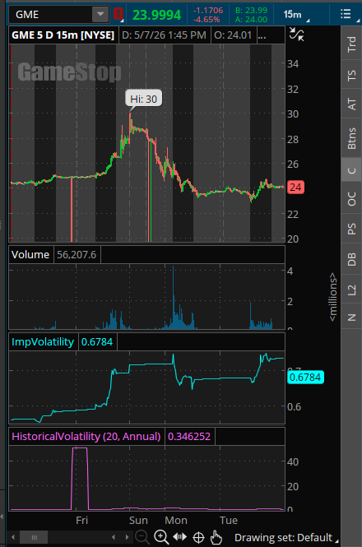Click the zoom out magnifier icon
The width and height of the screenshot is (362, 547).
142,537
